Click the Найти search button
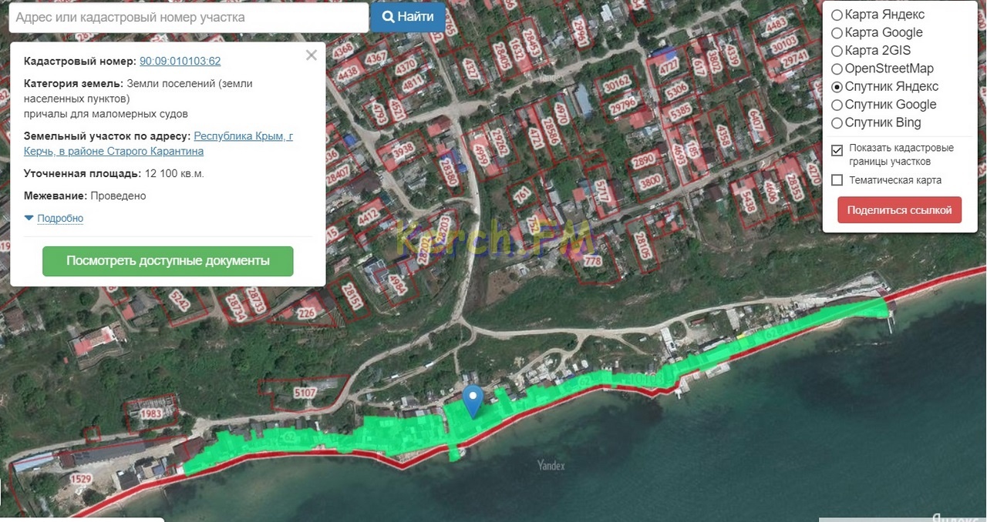This screenshot has width=987, height=522. click(408, 17)
